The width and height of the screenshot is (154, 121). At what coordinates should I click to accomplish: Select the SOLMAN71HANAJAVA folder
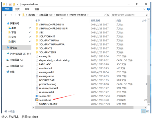point(52,44)
